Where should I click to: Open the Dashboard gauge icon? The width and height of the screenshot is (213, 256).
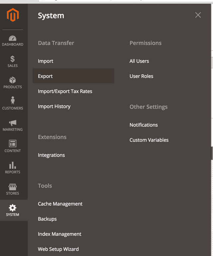point(13,38)
